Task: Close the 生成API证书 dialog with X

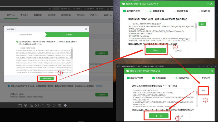Action: [86, 29]
